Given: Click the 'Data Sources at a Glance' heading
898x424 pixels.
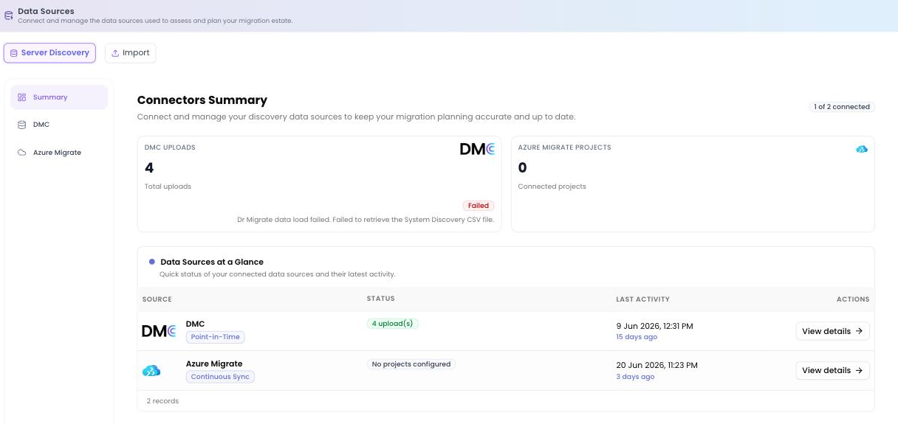Looking at the screenshot, I should [212, 262].
